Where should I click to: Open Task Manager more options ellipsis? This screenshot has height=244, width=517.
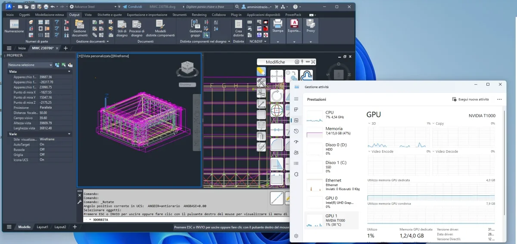coord(499,99)
